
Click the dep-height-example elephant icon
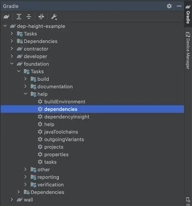13,26
